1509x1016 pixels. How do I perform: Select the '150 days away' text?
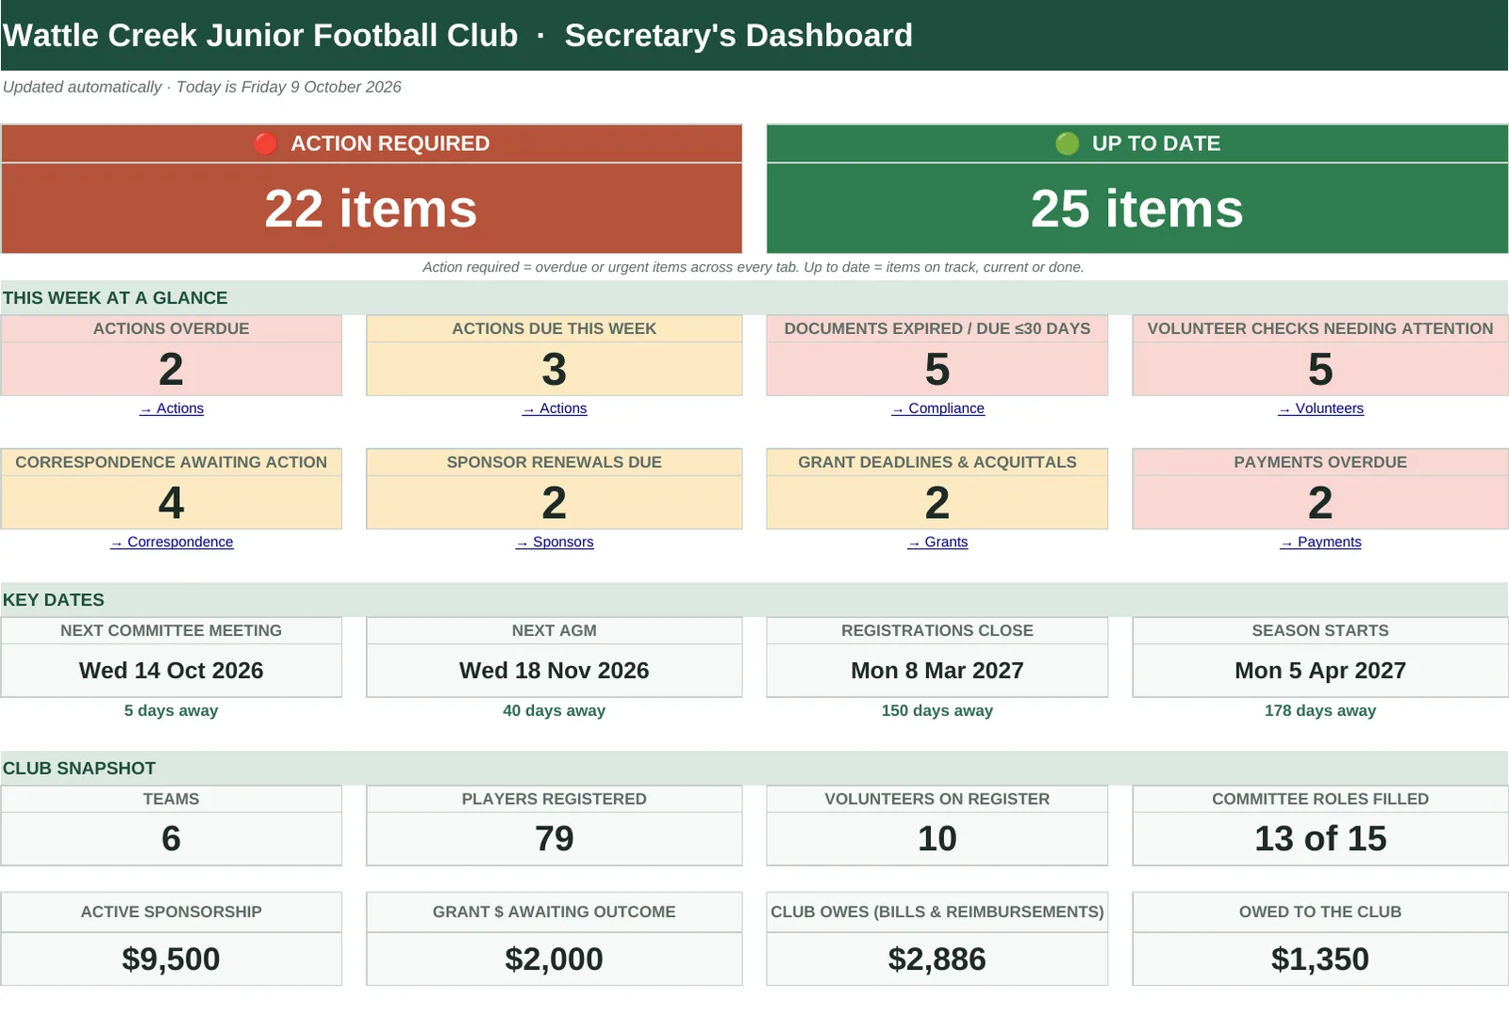[x=937, y=710]
